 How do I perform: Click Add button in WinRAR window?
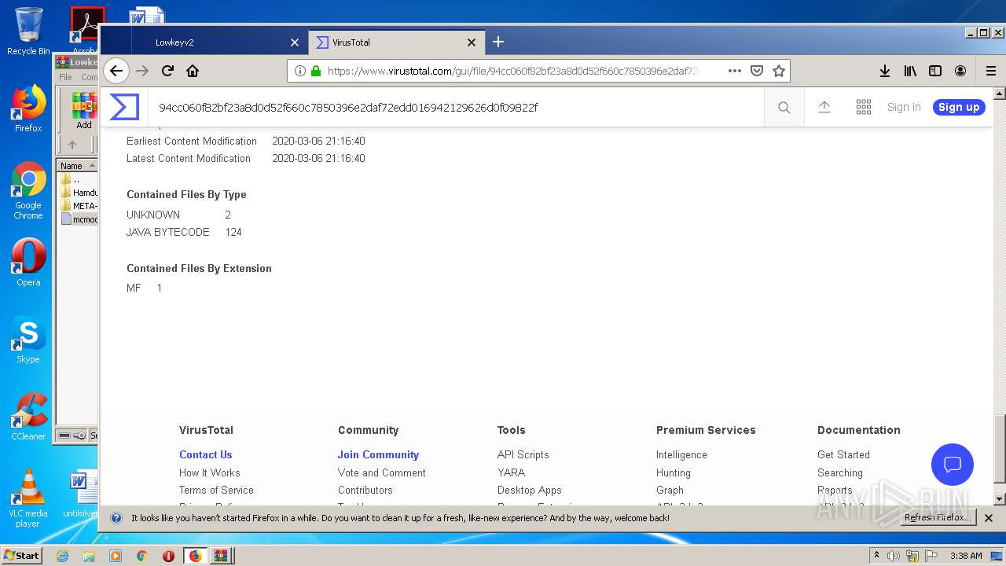83,110
